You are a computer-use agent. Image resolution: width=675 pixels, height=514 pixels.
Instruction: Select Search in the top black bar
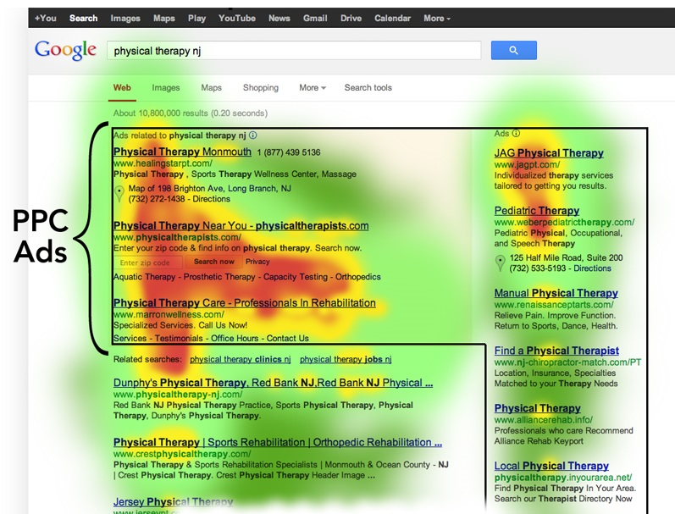[x=84, y=19]
